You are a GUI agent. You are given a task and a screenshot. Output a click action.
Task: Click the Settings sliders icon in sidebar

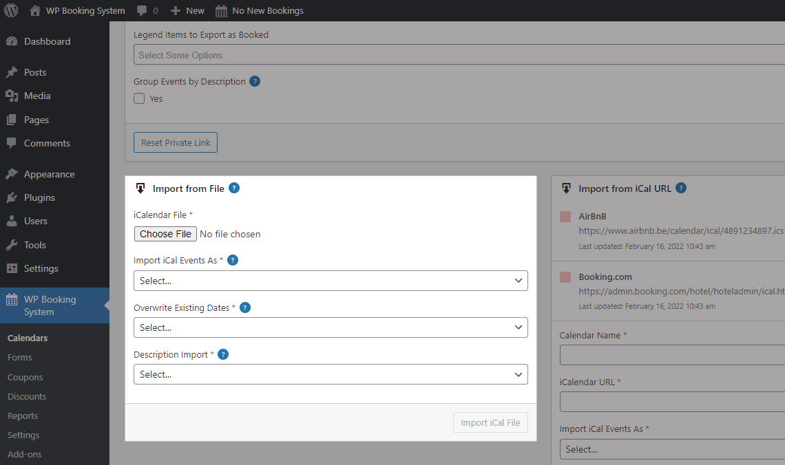[x=12, y=268]
